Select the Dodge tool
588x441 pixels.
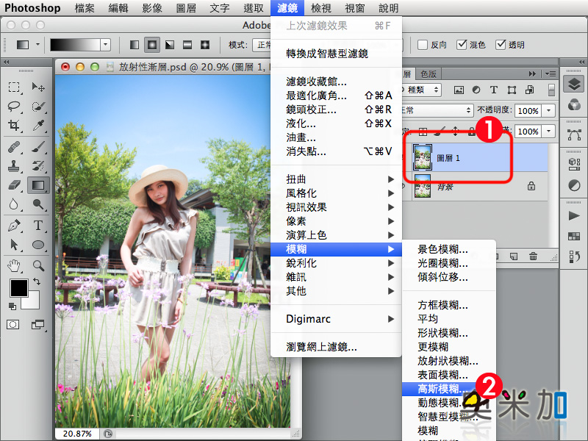pos(38,204)
